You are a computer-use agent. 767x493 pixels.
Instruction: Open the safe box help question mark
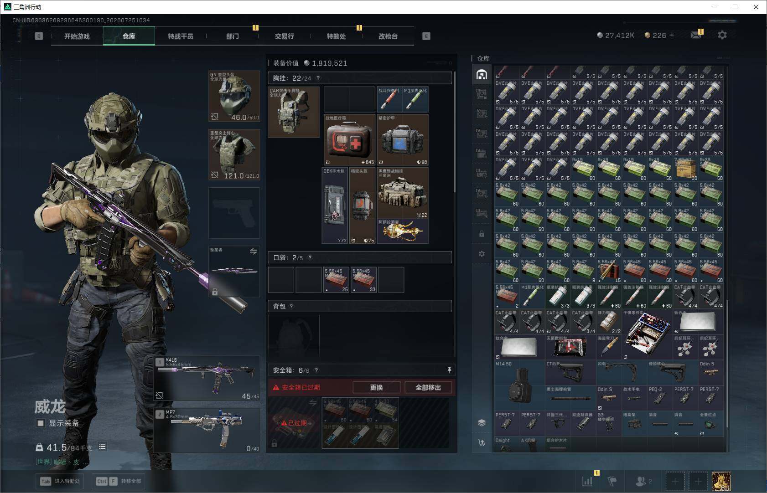(x=316, y=370)
